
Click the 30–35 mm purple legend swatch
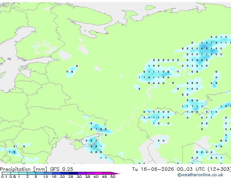[82, 173]
